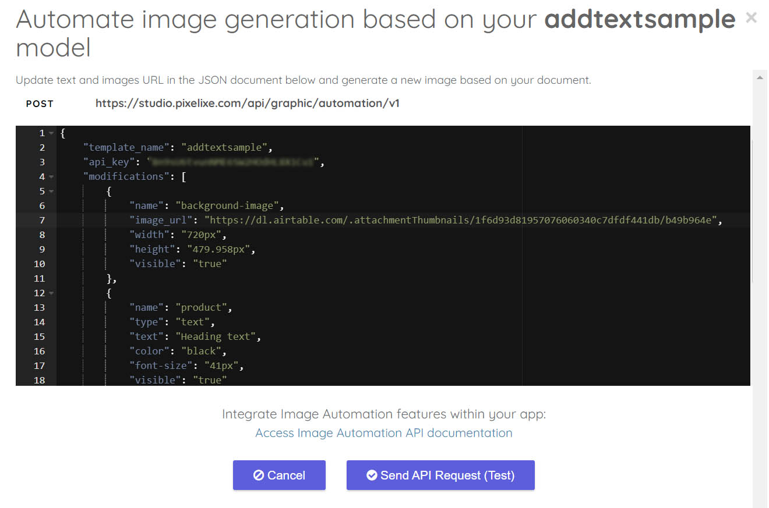Click the "Heading text" string on line 15

click(217, 337)
